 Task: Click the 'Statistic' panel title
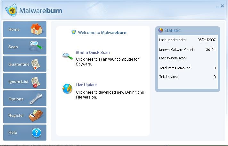coord(172,30)
